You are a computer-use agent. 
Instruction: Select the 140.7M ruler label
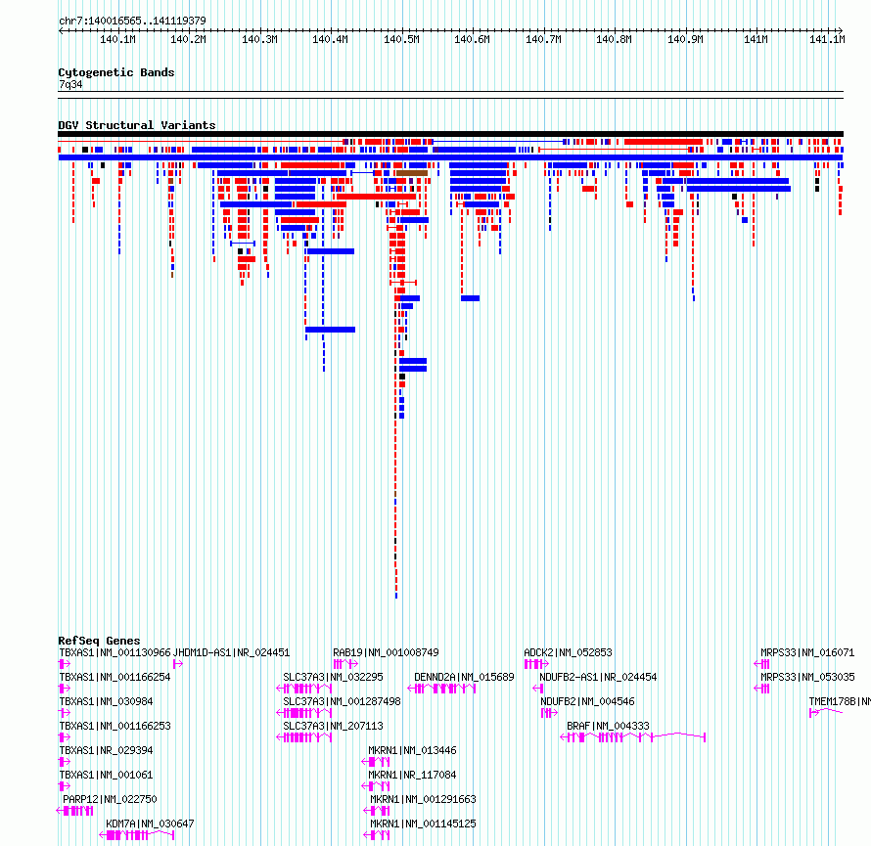pos(543,39)
